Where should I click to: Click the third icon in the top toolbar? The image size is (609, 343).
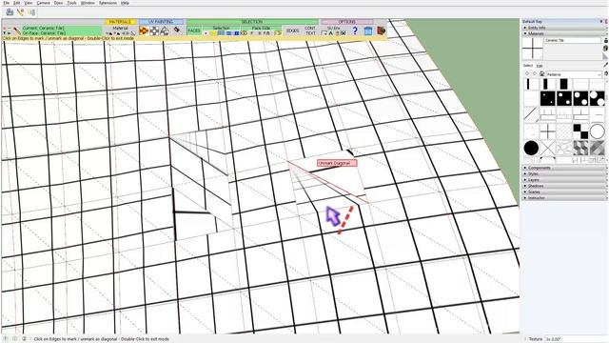[x=31, y=12]
